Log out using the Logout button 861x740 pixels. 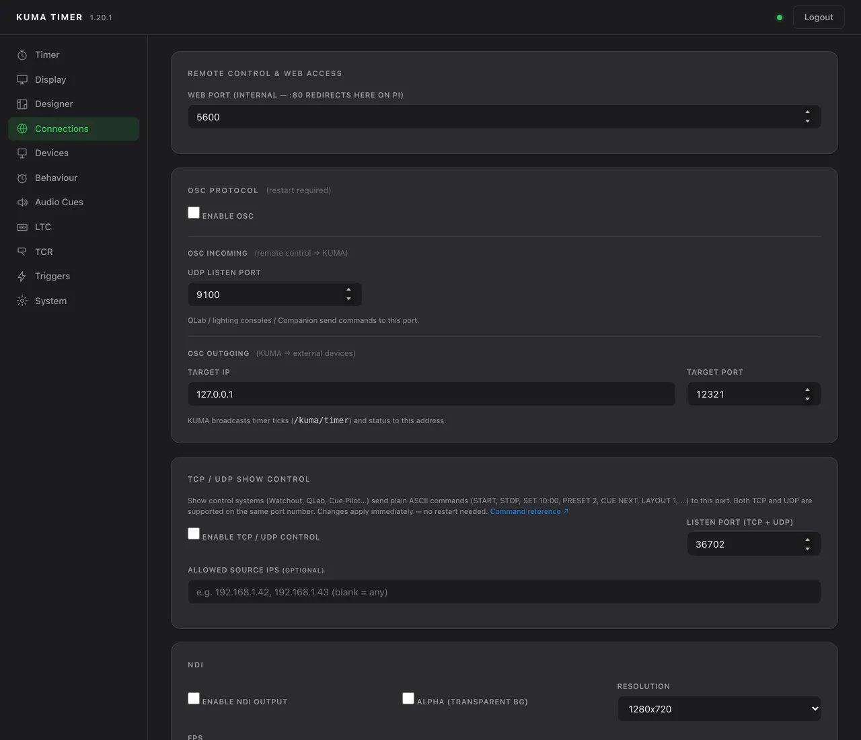(x=819, y=17)
